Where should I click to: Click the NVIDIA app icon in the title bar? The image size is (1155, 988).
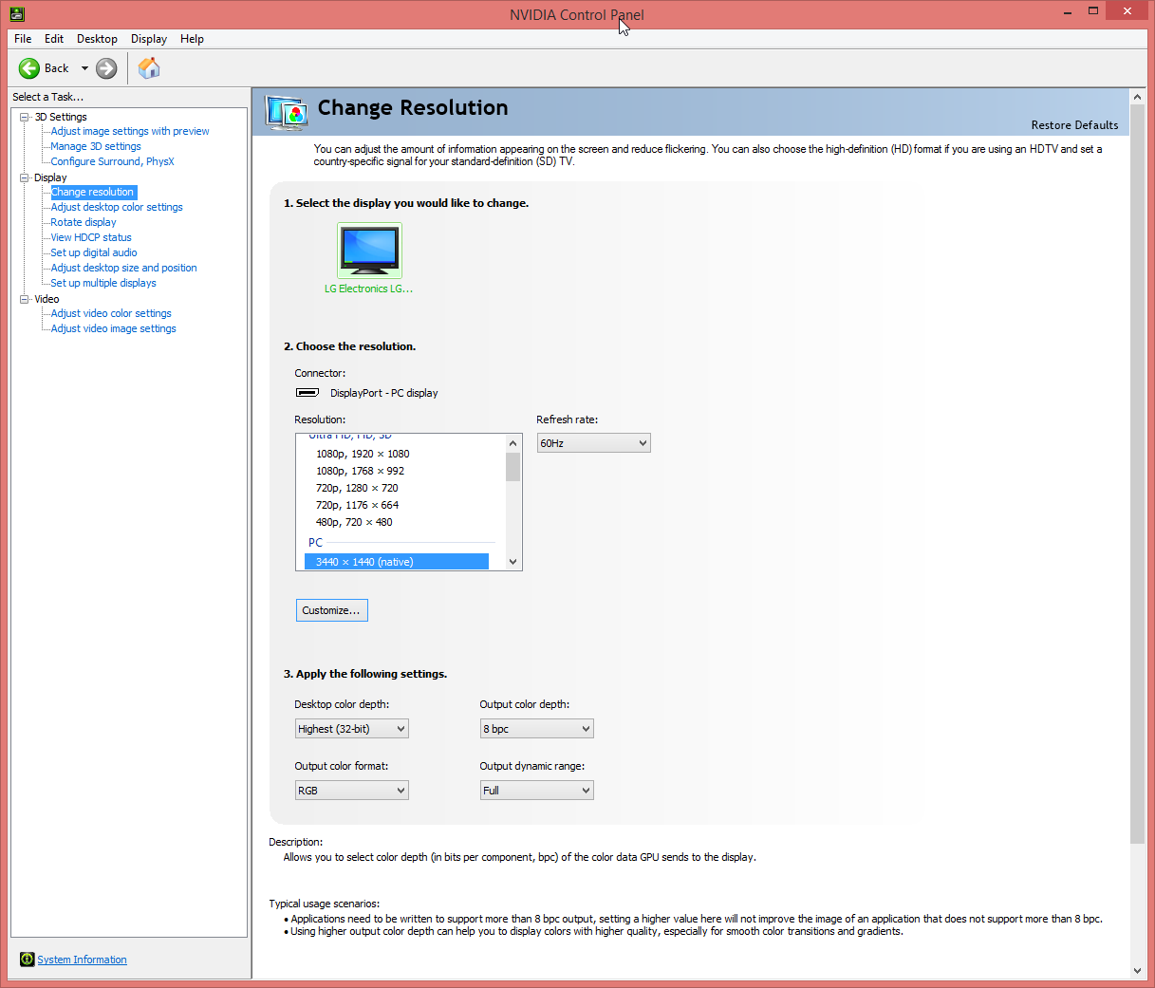click(17, 13)
